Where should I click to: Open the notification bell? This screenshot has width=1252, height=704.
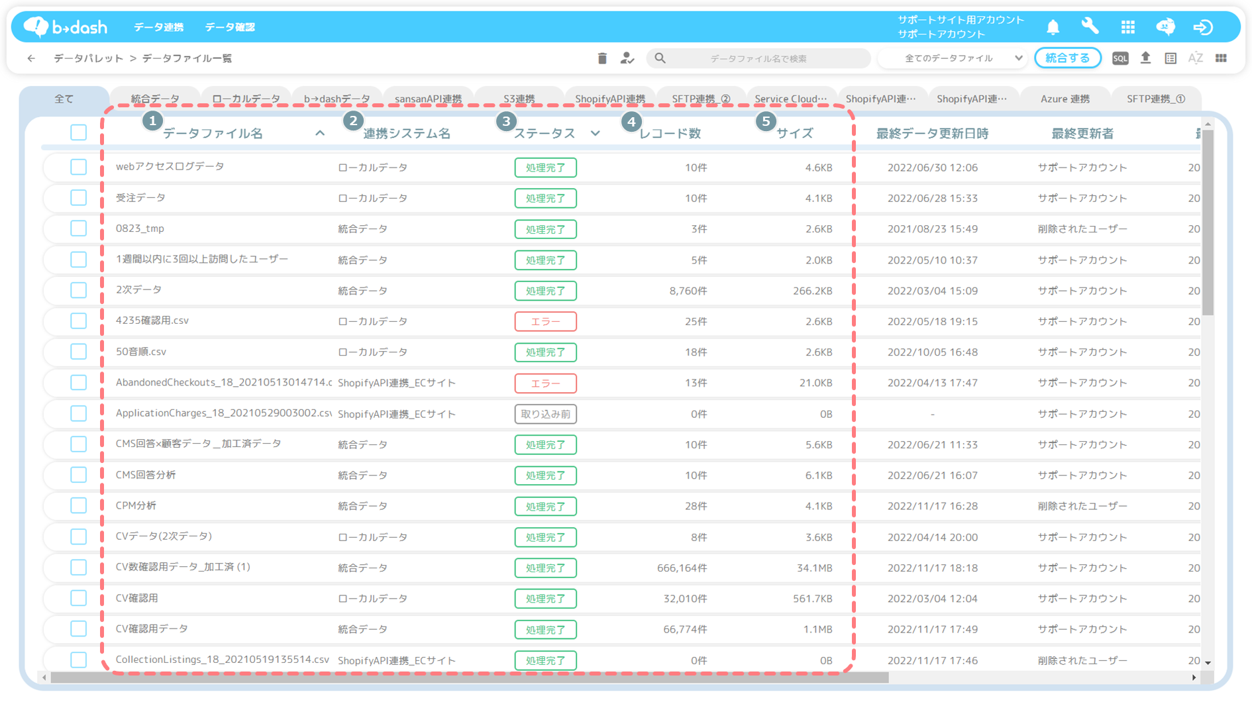[1053, 27]
